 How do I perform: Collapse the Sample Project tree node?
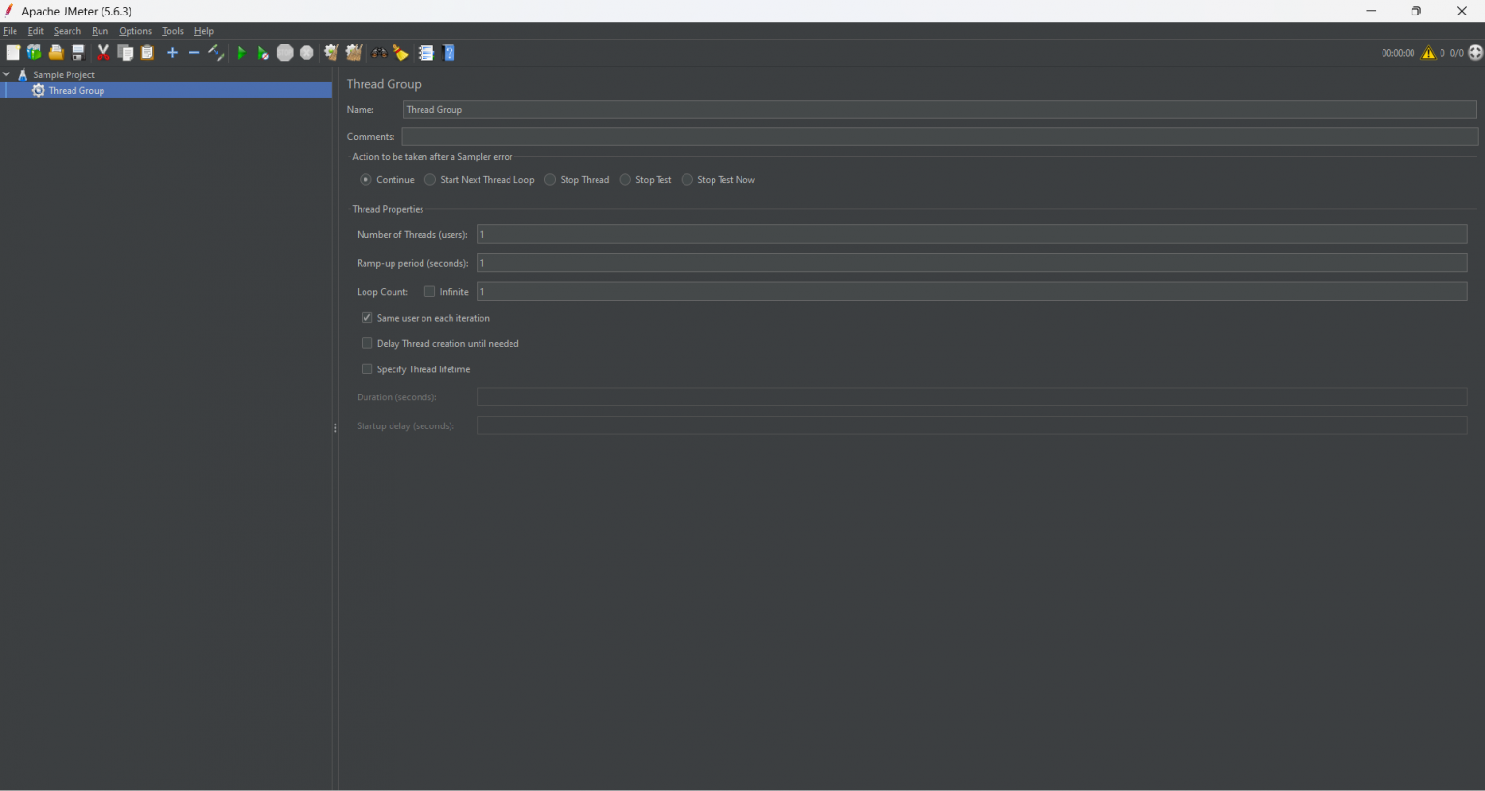pos(7,74)
